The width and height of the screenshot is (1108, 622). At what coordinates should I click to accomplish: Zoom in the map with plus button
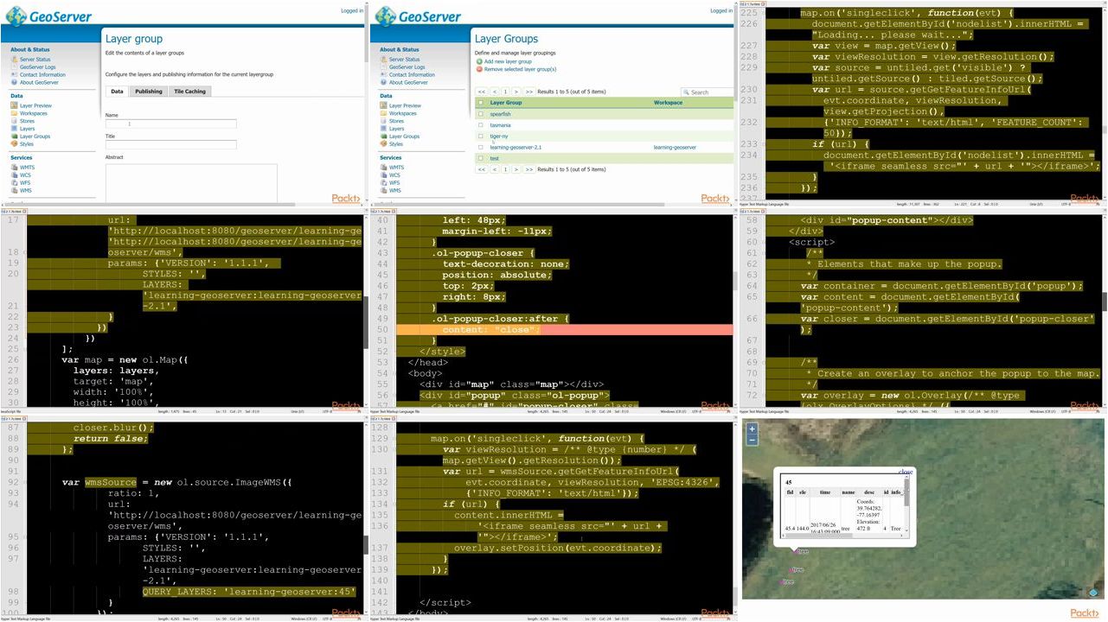point(752,429)
